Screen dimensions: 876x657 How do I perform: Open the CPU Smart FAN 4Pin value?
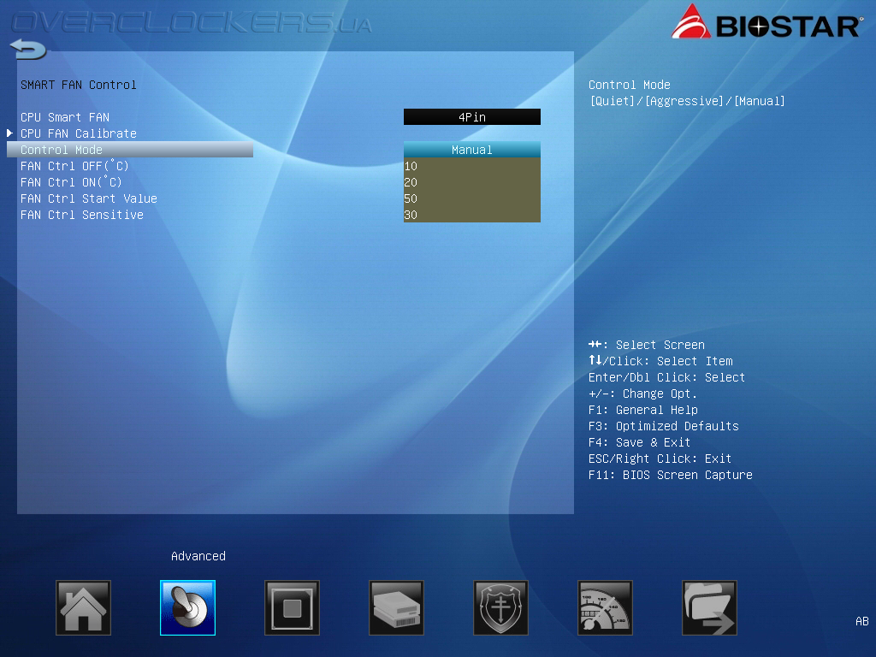[x=472, y=116]
